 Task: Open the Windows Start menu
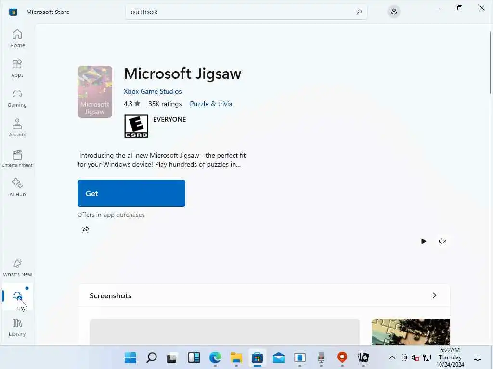tap(130, 357)
